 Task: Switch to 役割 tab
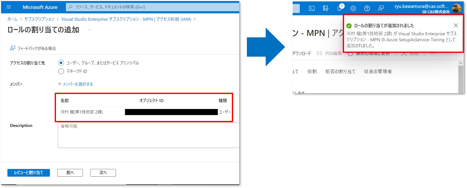pyautogui.click(x=312, y=71)
